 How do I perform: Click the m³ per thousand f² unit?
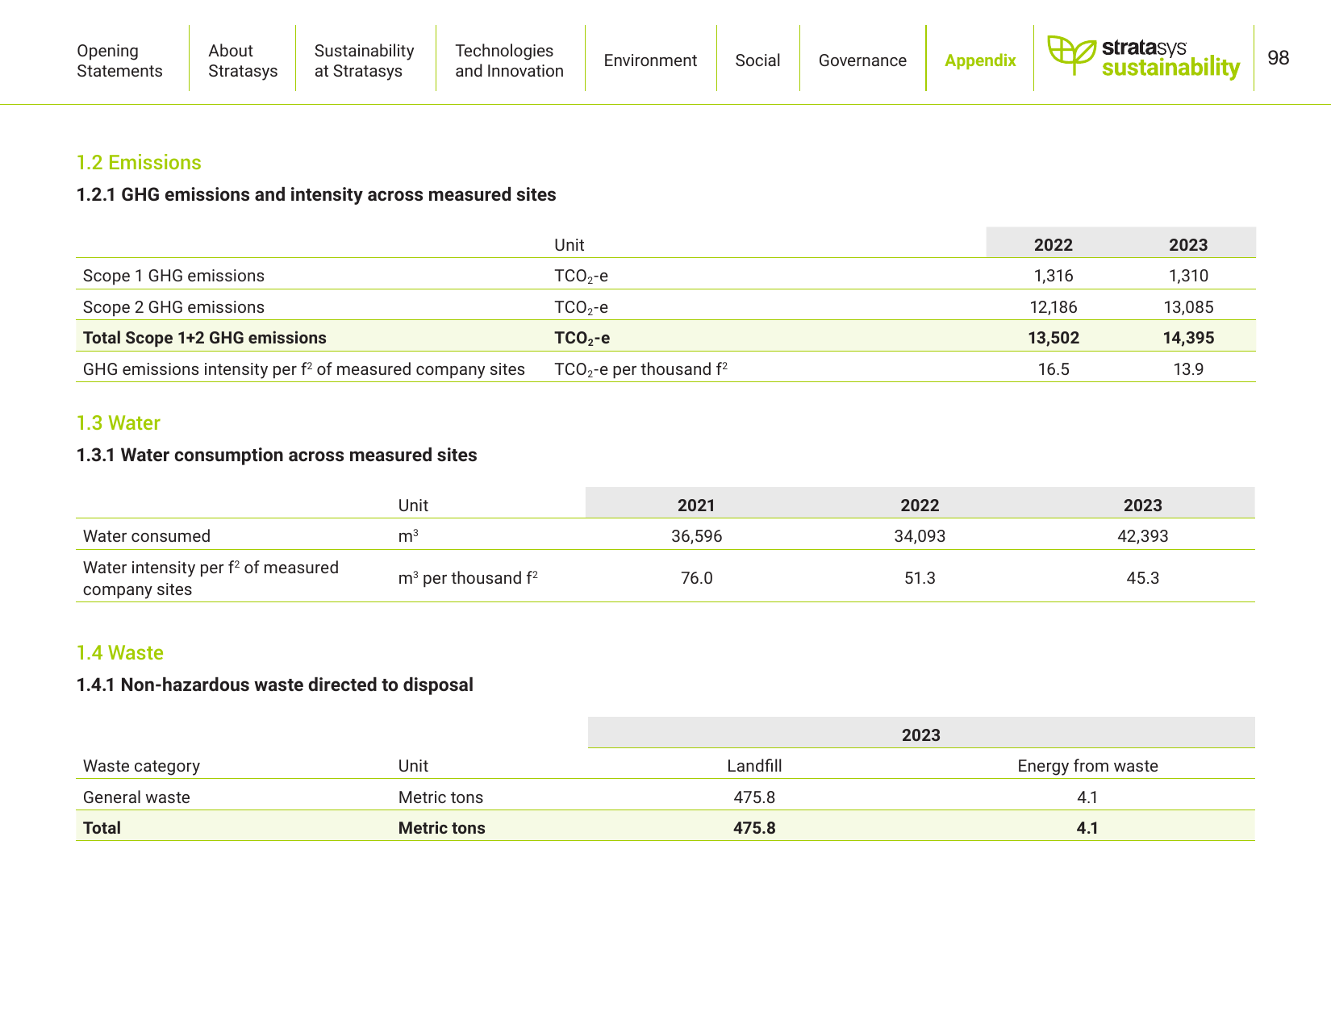coord(468,578)
